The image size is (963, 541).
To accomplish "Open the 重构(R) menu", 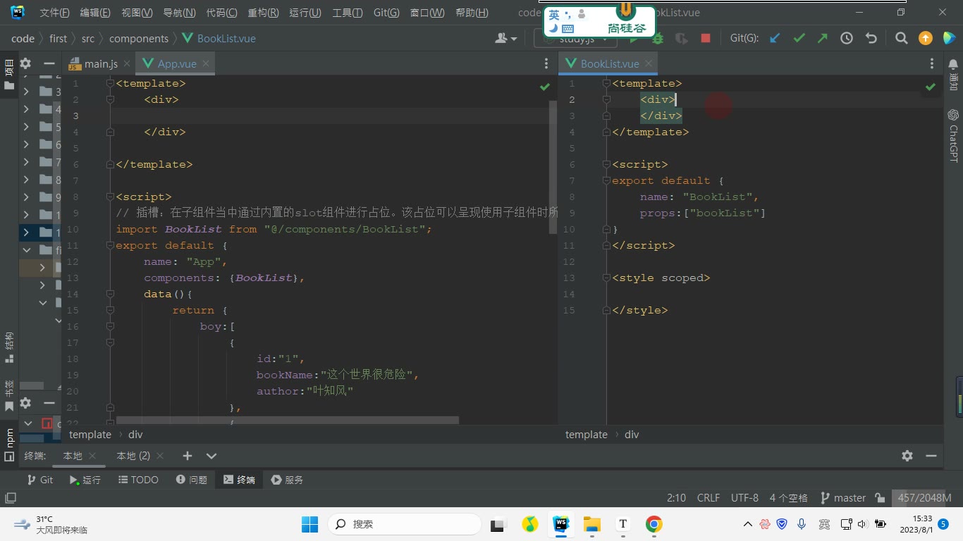I will pyautogui.click(x=264, y=13).
